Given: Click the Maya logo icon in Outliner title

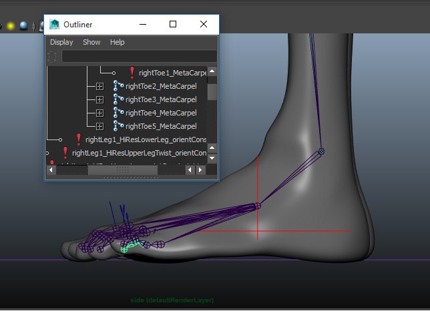Looking at the screenshot, I should (54, 25).
